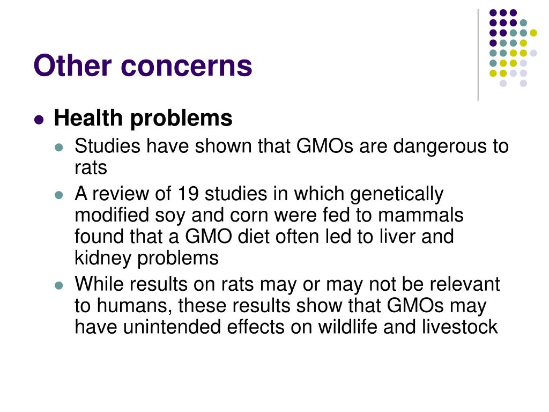Click the bottom-right lavender decorative dot

[x=523, y=83]
